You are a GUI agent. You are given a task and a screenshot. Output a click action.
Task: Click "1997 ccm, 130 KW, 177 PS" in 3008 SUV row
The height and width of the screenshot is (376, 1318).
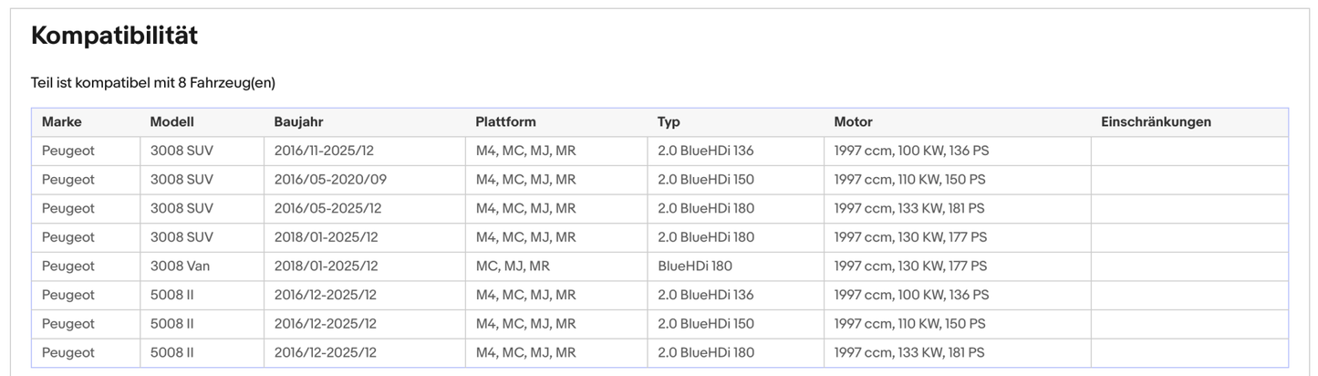tap(910, 237)
